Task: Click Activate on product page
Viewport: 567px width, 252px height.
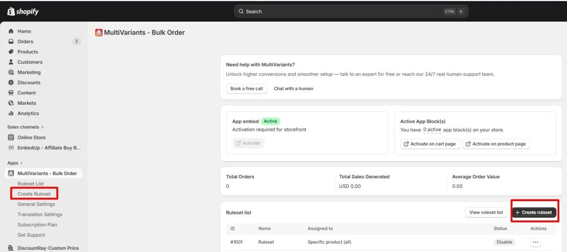Action: click(x=496, y=144)
